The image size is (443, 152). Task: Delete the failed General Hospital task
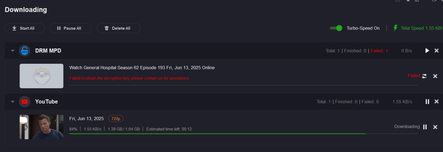(x=435, y=76)
